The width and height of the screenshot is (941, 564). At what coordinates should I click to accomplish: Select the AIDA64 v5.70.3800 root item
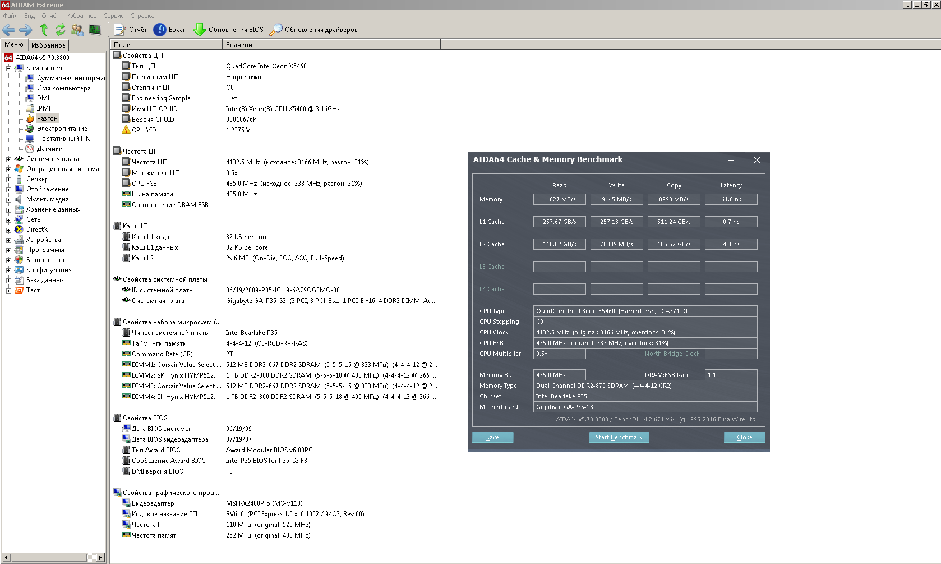[43, 58]
